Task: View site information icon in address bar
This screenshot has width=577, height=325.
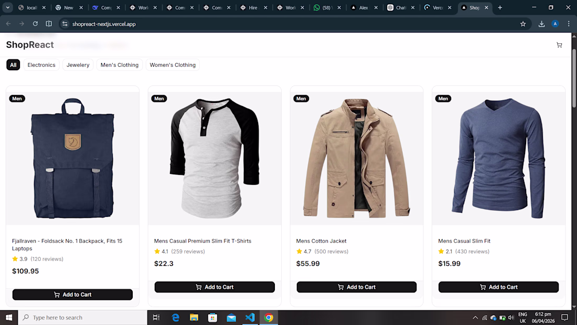Action: click(x=65, y=24)
